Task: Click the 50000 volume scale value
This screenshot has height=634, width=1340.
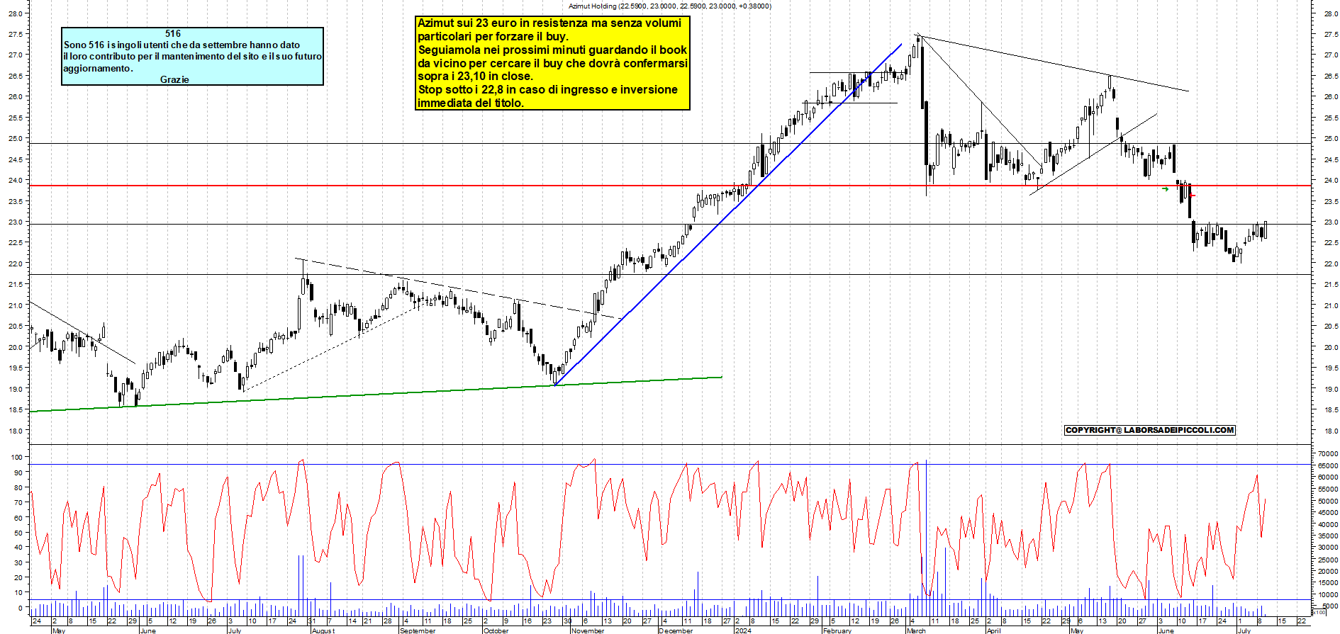Action: (x=1328, y=501)
